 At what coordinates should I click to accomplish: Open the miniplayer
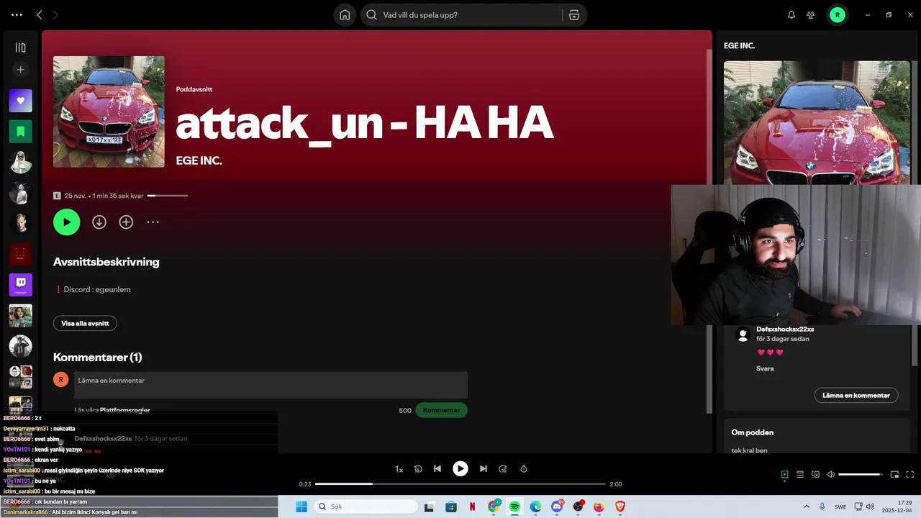(894, 475)
